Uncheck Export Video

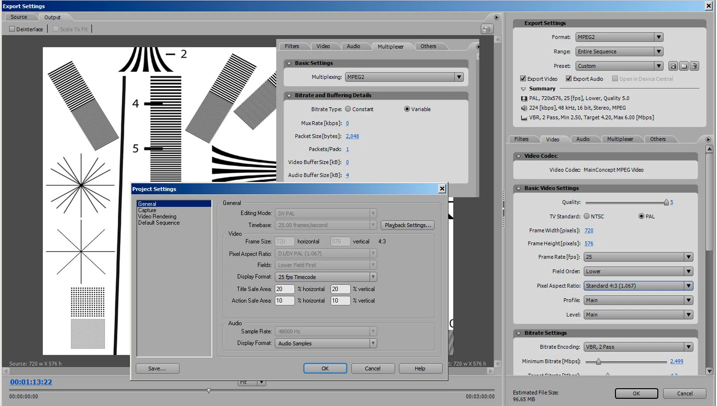pyautogui.click(x=523, y=78)
